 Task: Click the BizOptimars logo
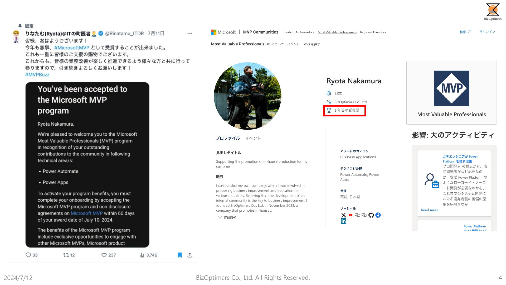coord(493,12)
